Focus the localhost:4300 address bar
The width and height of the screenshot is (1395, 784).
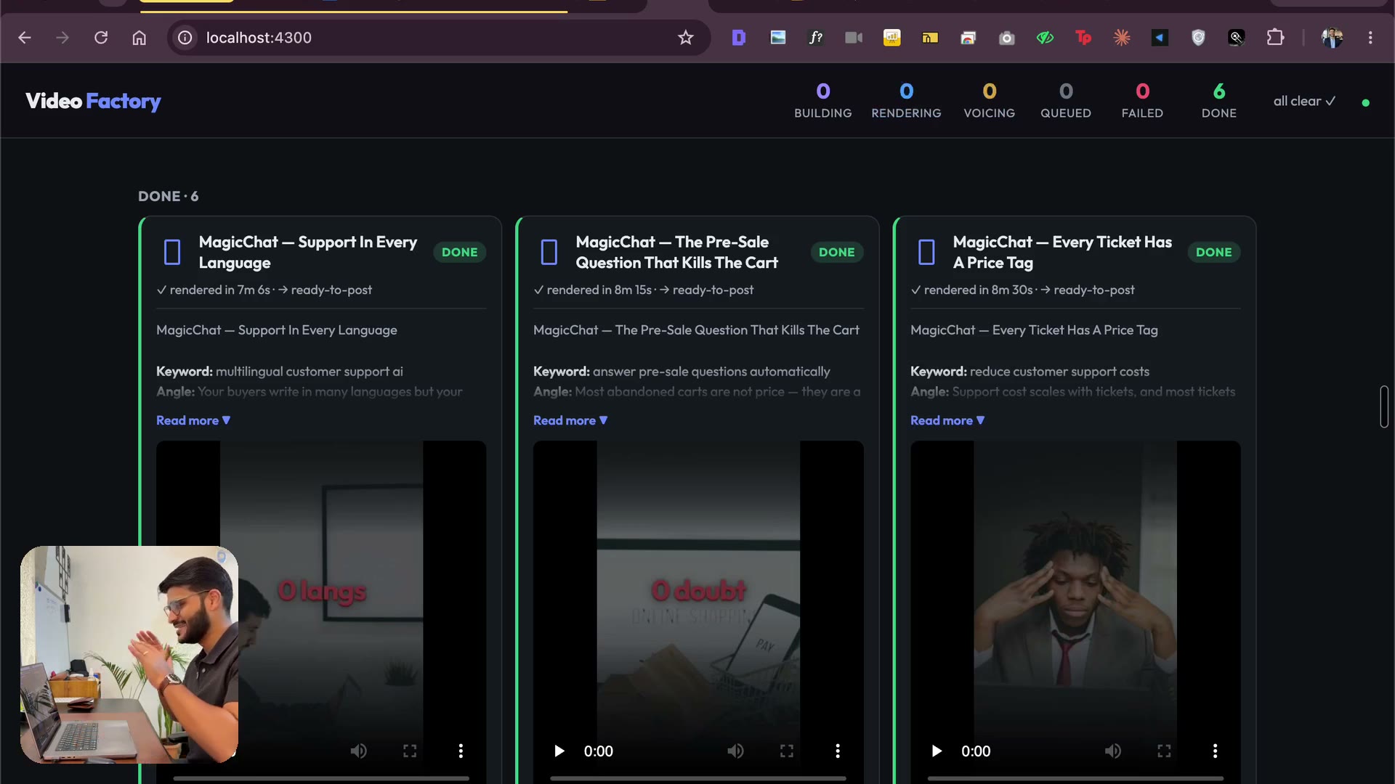tap(438, 38)
